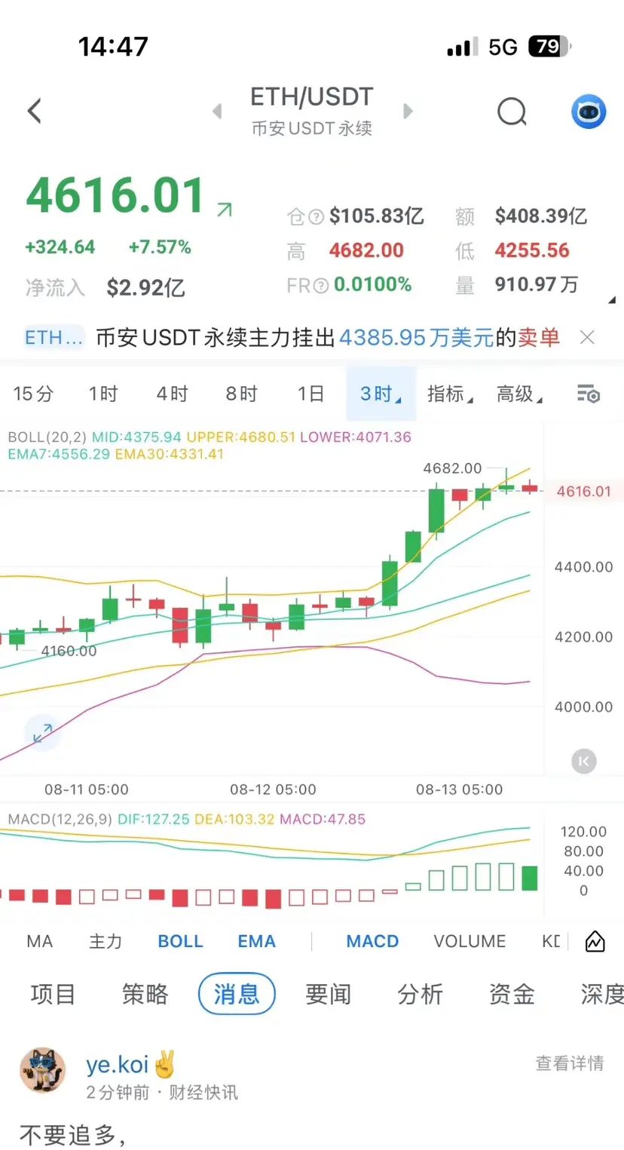Dismiss the sell order alert banner
Viewport: 624px width, 1150px height.
(587, 337)
